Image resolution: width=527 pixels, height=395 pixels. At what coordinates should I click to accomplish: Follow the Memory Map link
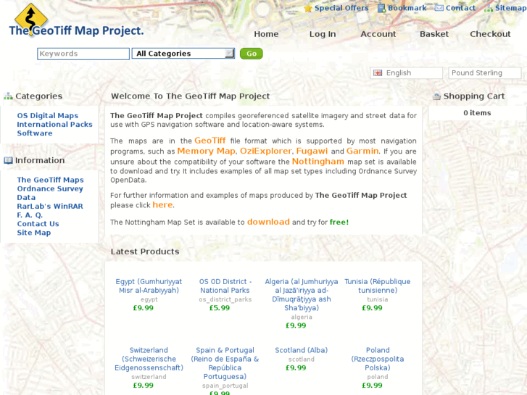click(x=206, y=151)
